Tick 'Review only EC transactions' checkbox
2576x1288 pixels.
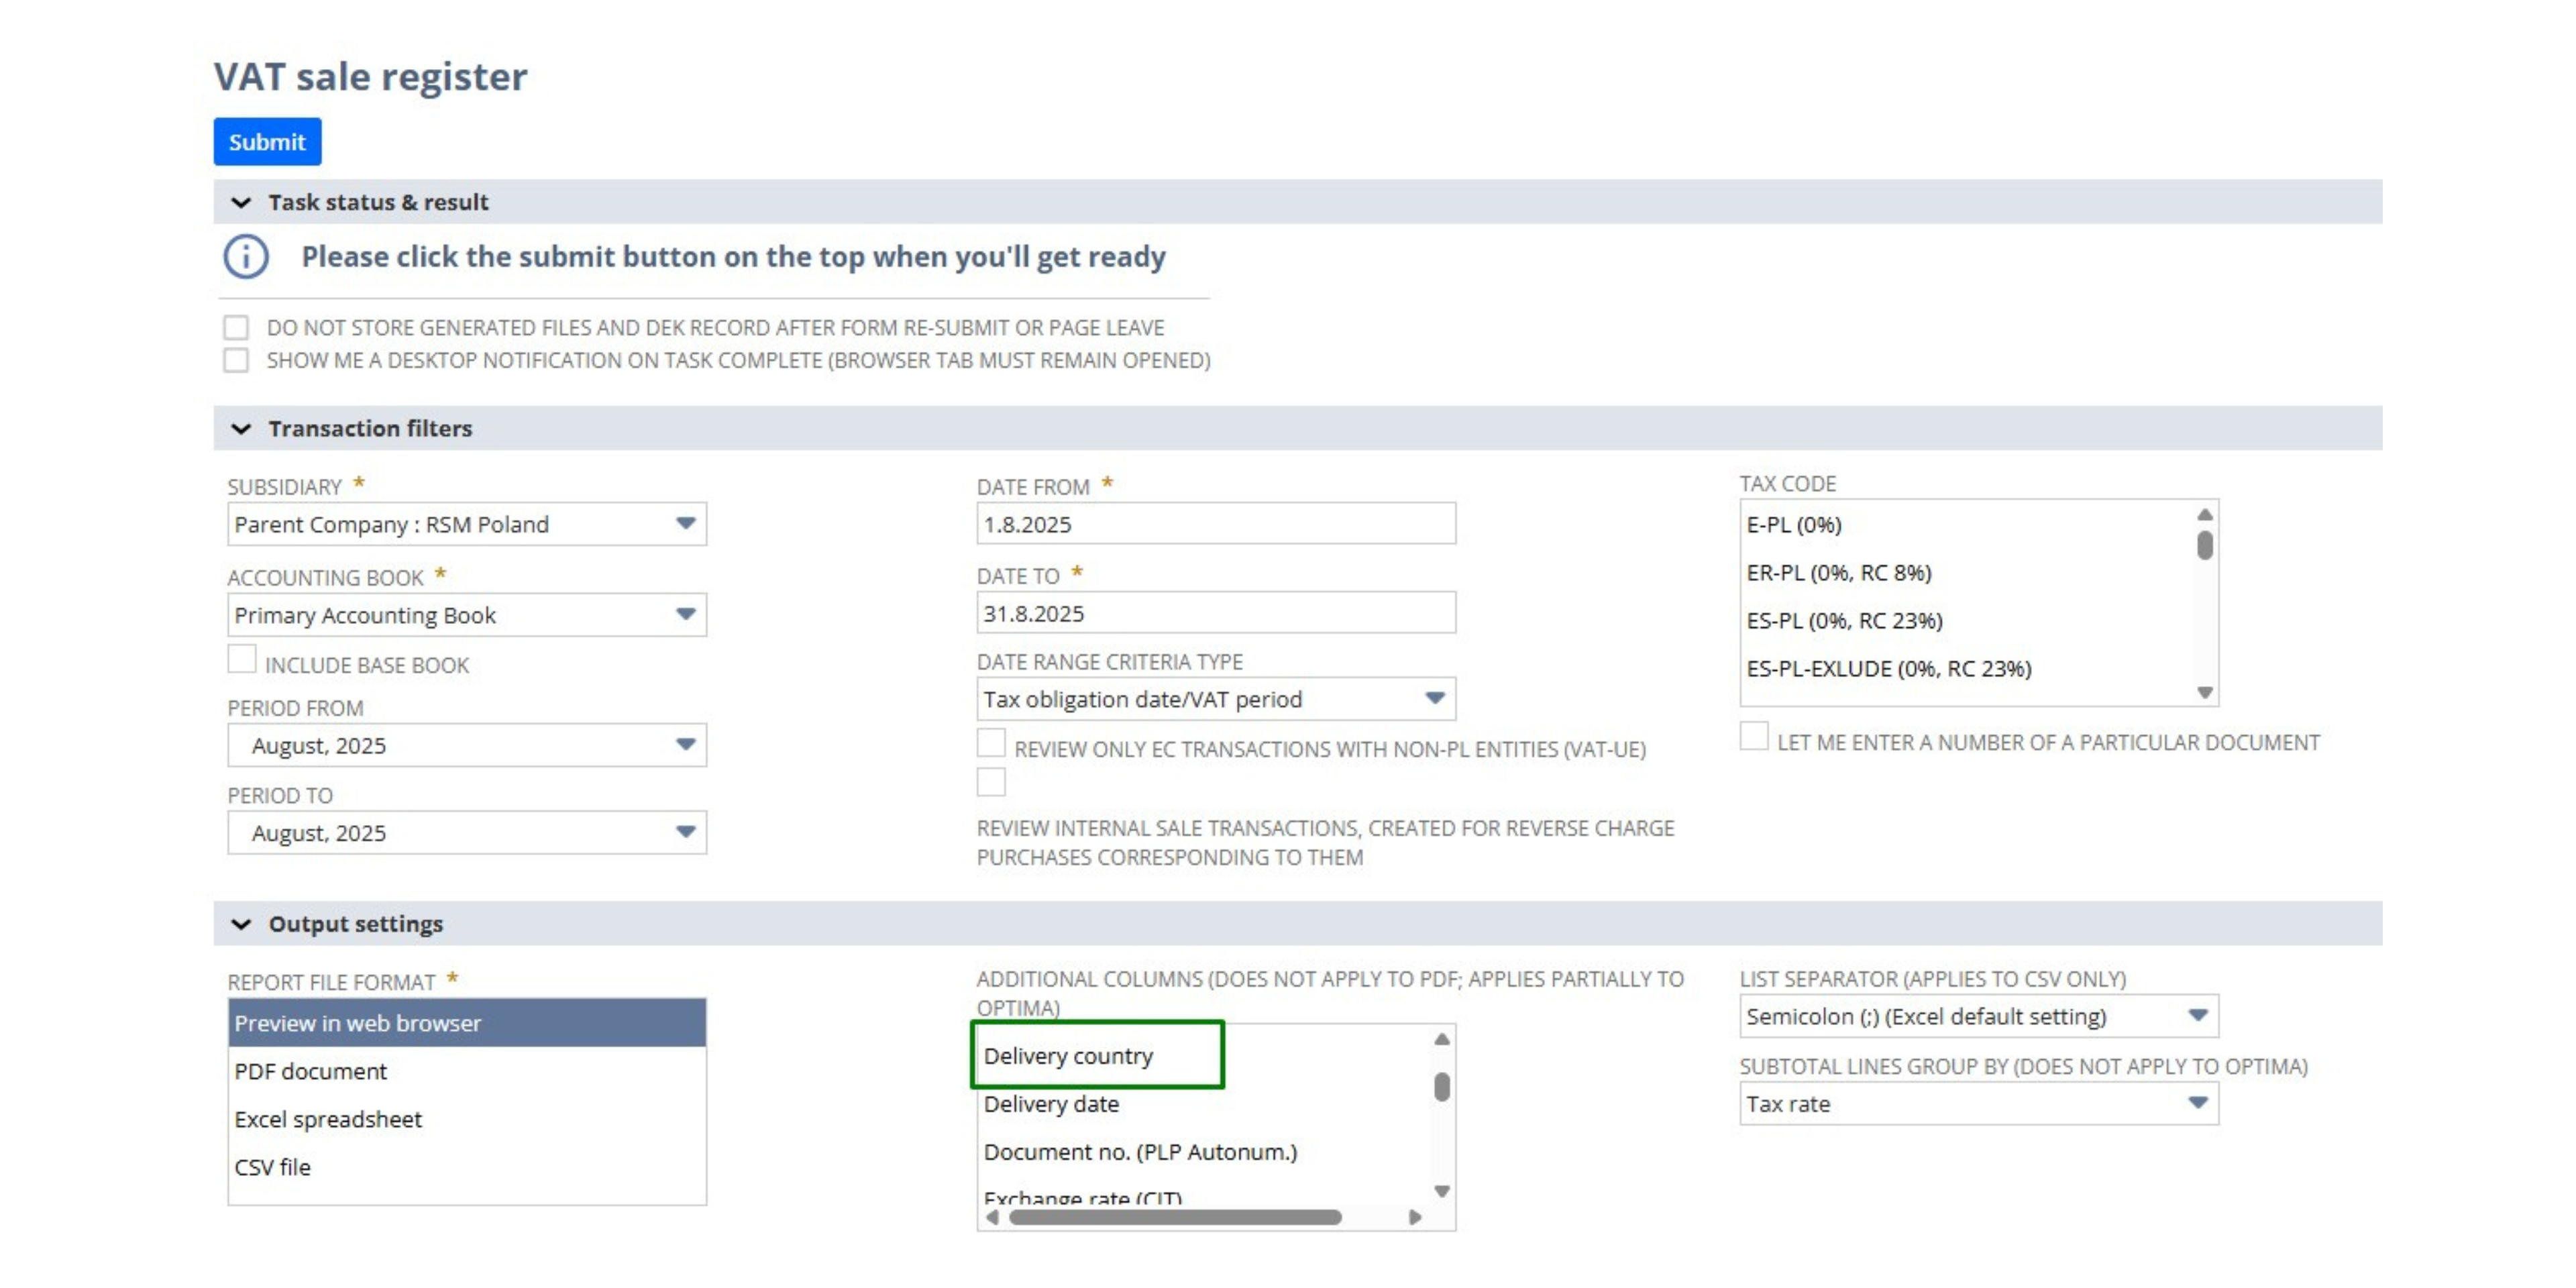click(990, 743)
